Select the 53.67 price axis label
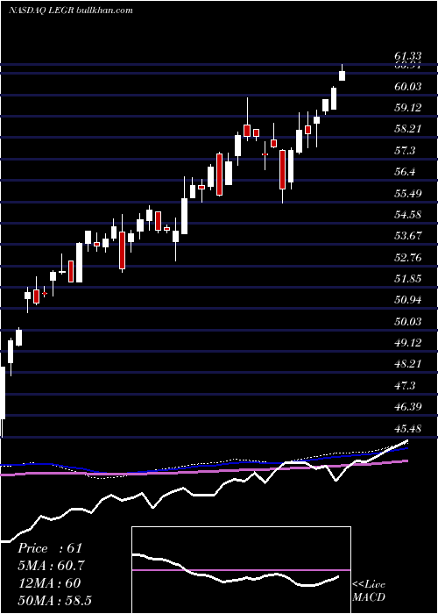The width and height of the screenshot is (438, 614). tap(408, 236)
